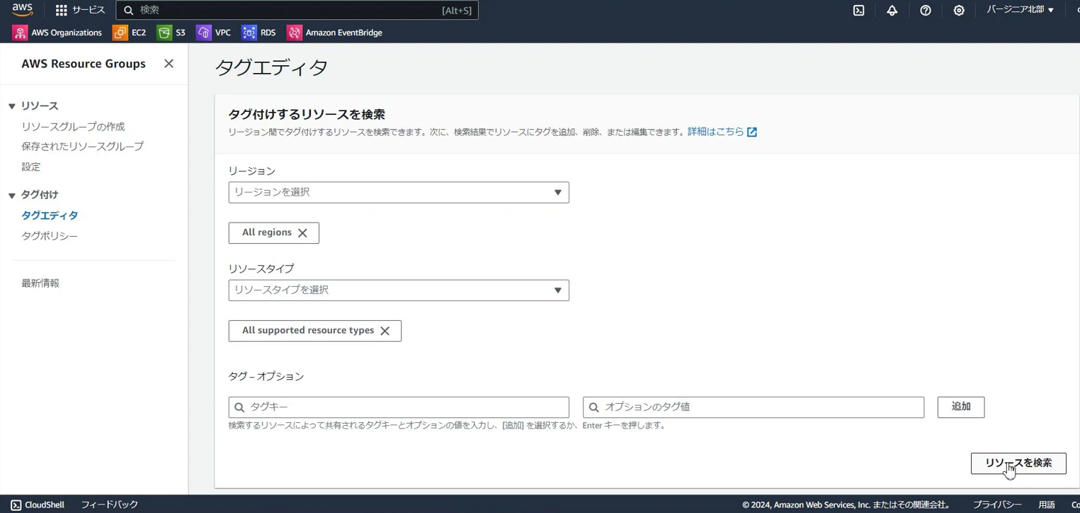This screenshot has width=1080, height=513.
Task: Open CloudShell from the top bar icon
Action: tap(858, 11)
